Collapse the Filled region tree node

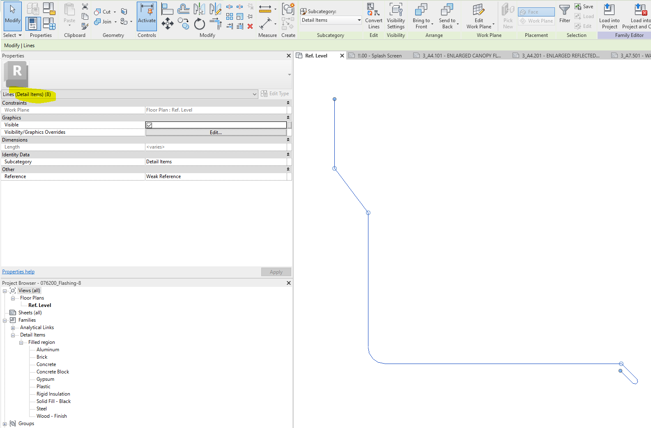21,343
